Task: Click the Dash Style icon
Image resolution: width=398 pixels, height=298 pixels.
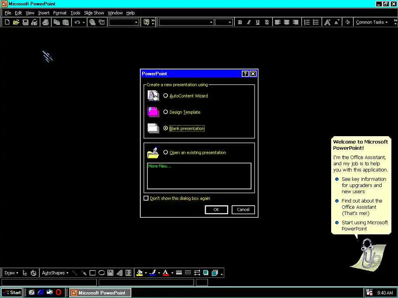Action: [188, 273]
